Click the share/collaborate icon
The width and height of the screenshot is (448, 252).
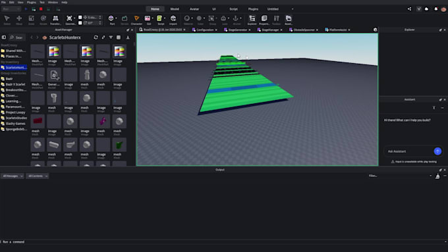409,9
